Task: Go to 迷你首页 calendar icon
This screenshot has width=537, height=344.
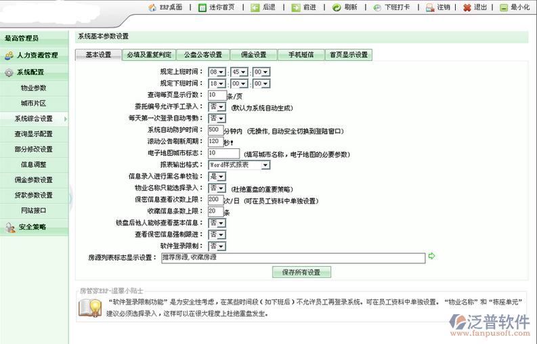Action: pyautogui.click(x=202, y=7)
